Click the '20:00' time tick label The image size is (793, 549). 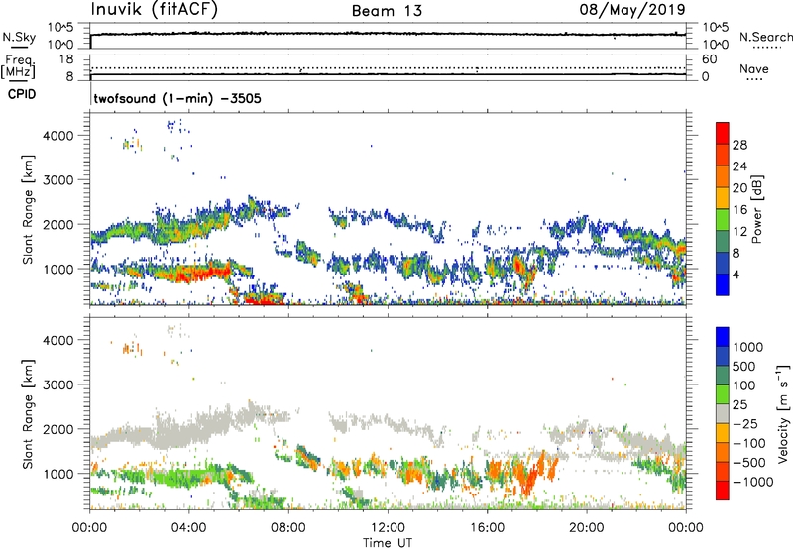pyautogui.click(x=586, y=528)
